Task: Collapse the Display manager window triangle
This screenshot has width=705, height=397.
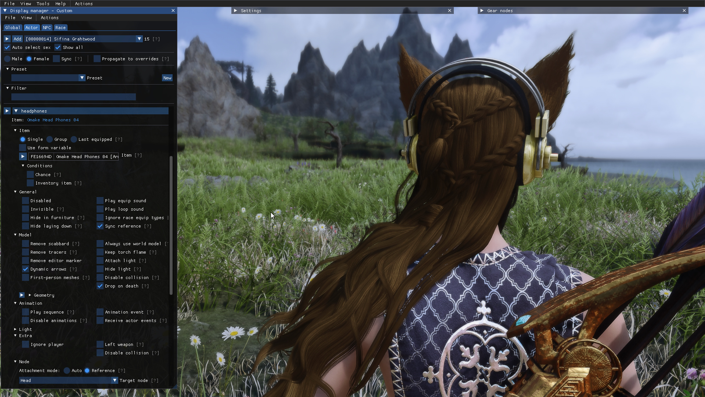Action: click(x=5, y=11)
